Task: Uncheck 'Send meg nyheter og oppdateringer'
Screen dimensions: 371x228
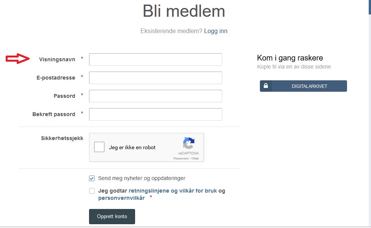Action: 92,178
